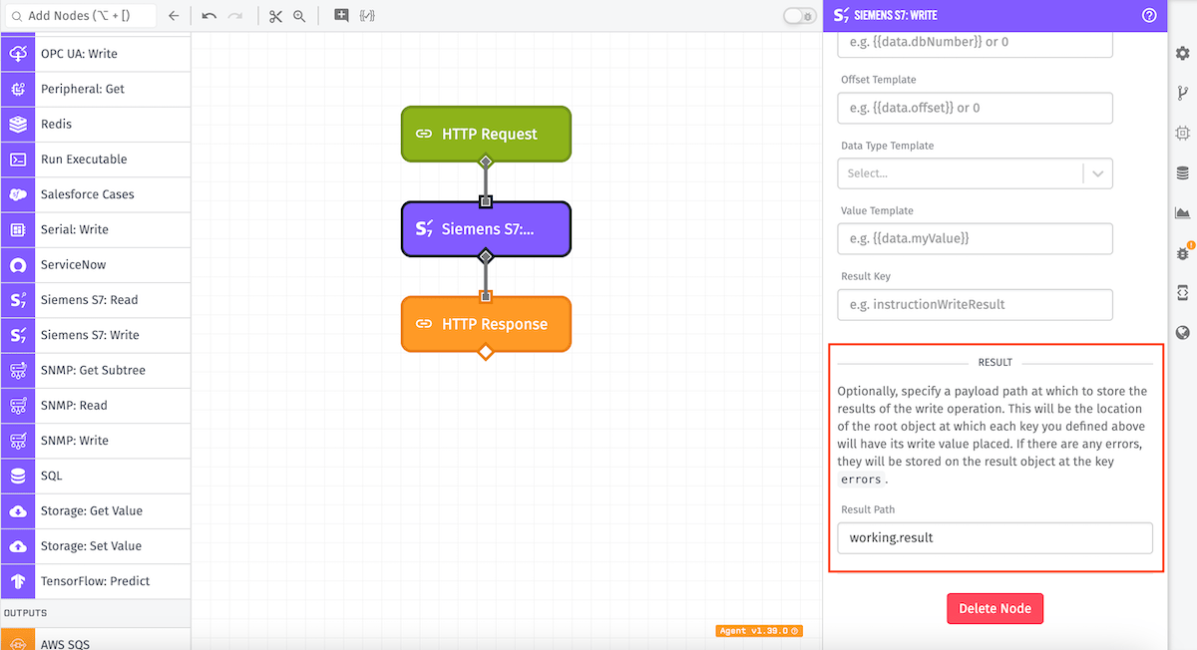Viewport: 1197px width, 650px height.
Task: Click the Value Template input
Action: pos(975,239)
